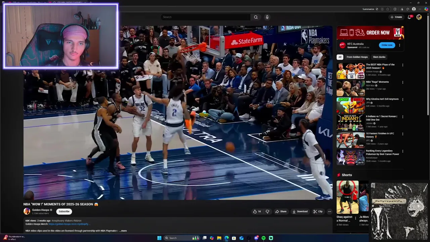The image size is (430, 242).
Task: Open Why Giratina Isn't Evil thumbnail
Action: pyautogui.click(x=351, y=105)
